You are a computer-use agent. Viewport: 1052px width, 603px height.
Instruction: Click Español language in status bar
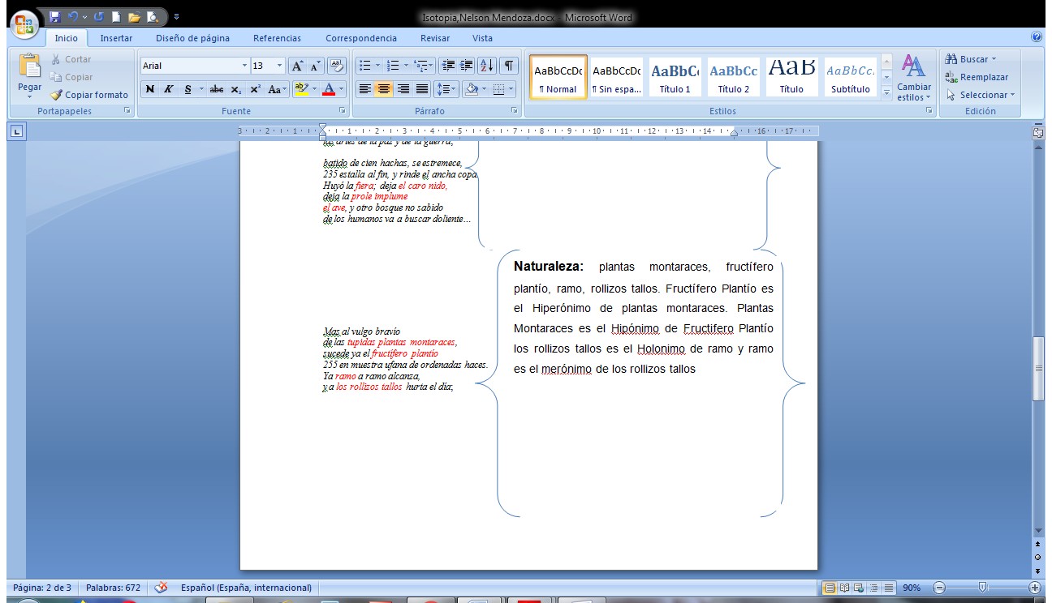246,588
